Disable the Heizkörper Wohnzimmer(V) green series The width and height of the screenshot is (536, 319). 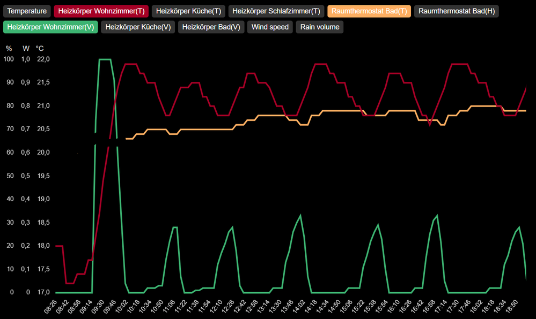(x=50, y=27)
